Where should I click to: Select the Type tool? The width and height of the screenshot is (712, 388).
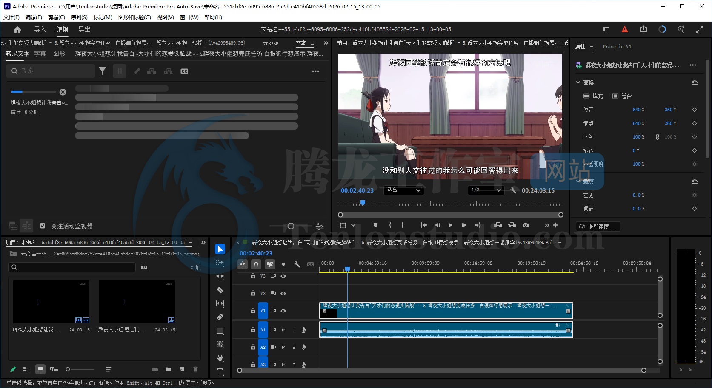(220, 371)
